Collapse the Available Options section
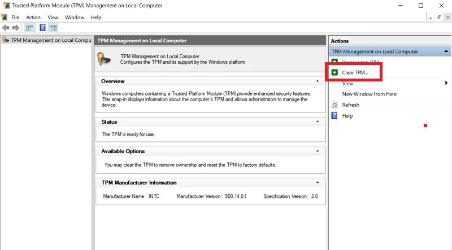 coord(318,151)
